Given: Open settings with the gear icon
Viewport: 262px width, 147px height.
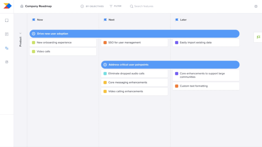Looking at the screenshot, I should [256, 6].
